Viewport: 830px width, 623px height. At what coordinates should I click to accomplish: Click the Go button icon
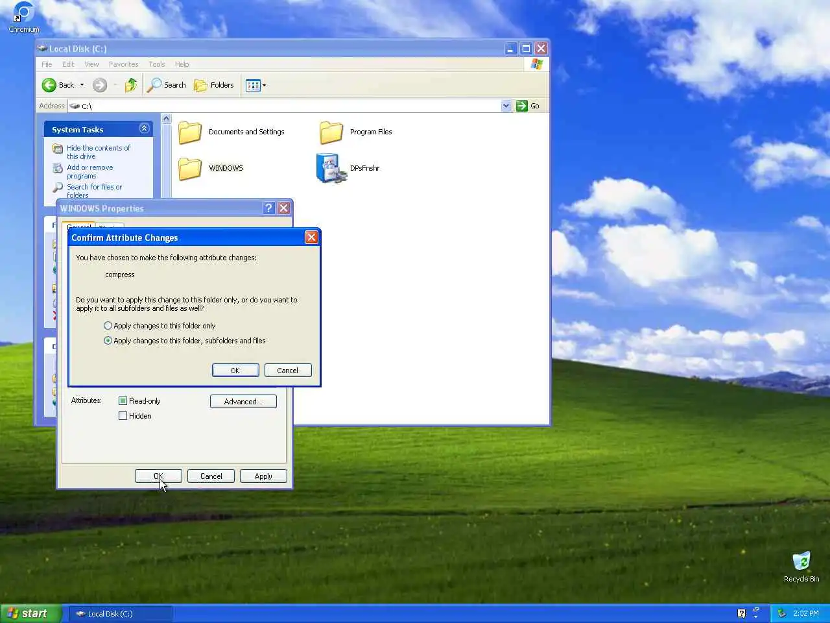[x=522, y=106]
